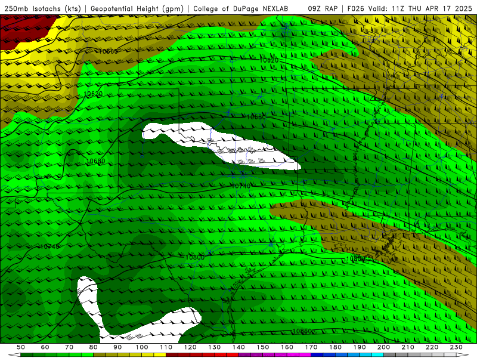Click the 'F026 Valid: 11Z THU APR 17 2025' text
Viewport: 477px width, 358px height.
[410, 9]
